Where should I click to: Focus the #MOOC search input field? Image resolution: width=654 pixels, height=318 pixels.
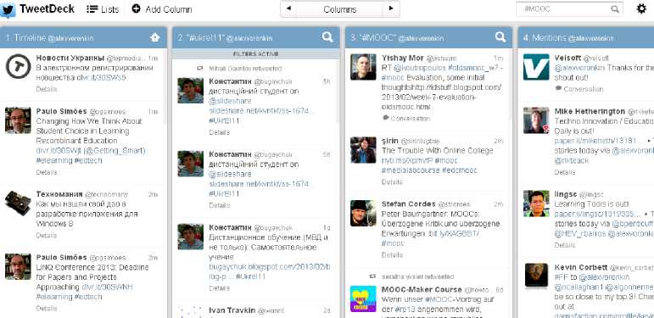564,9
